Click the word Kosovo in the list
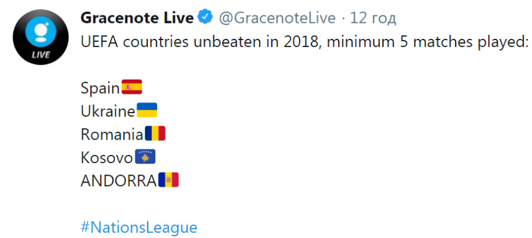Image resolution: width=532 pixels, height=238 pixels. [106, 158]
